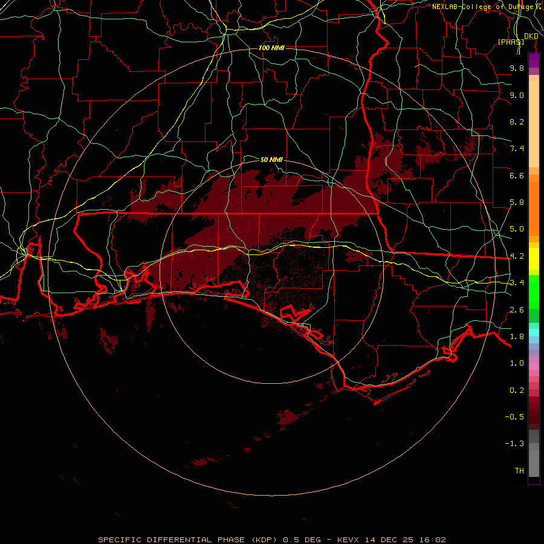
Task: Click the 9.0 value on the color scale
Action: pyautogui.click(x=517, y=95)
